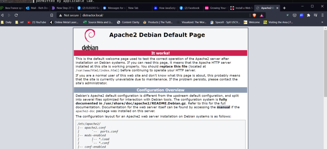Go back using the back arrow
The width and height of the screenshot is (327, 149).
coord(2,15)
